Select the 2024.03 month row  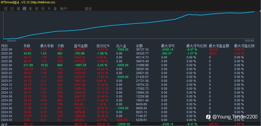(x=130, y=120)
